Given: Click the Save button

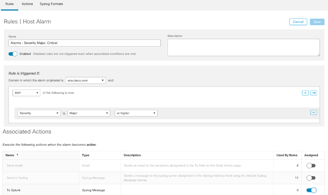Looking at the screenshot, I should (317, 22).
